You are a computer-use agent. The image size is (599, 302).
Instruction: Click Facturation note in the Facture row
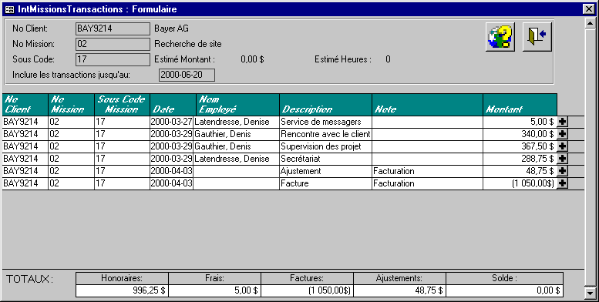click(x=428, y=183)
